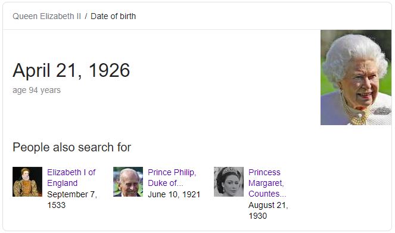Click the year 1926 in the headline
This screenshot has width=395, height=233.
(x=110, y=70)
